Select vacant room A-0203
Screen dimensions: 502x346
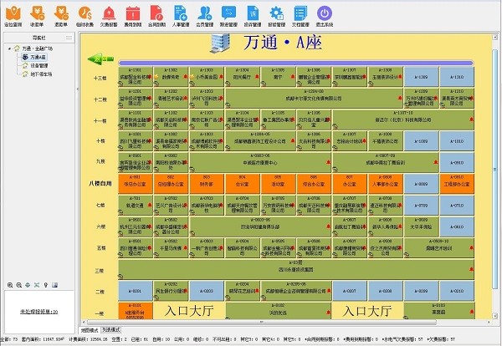click(x=207, y=291)
